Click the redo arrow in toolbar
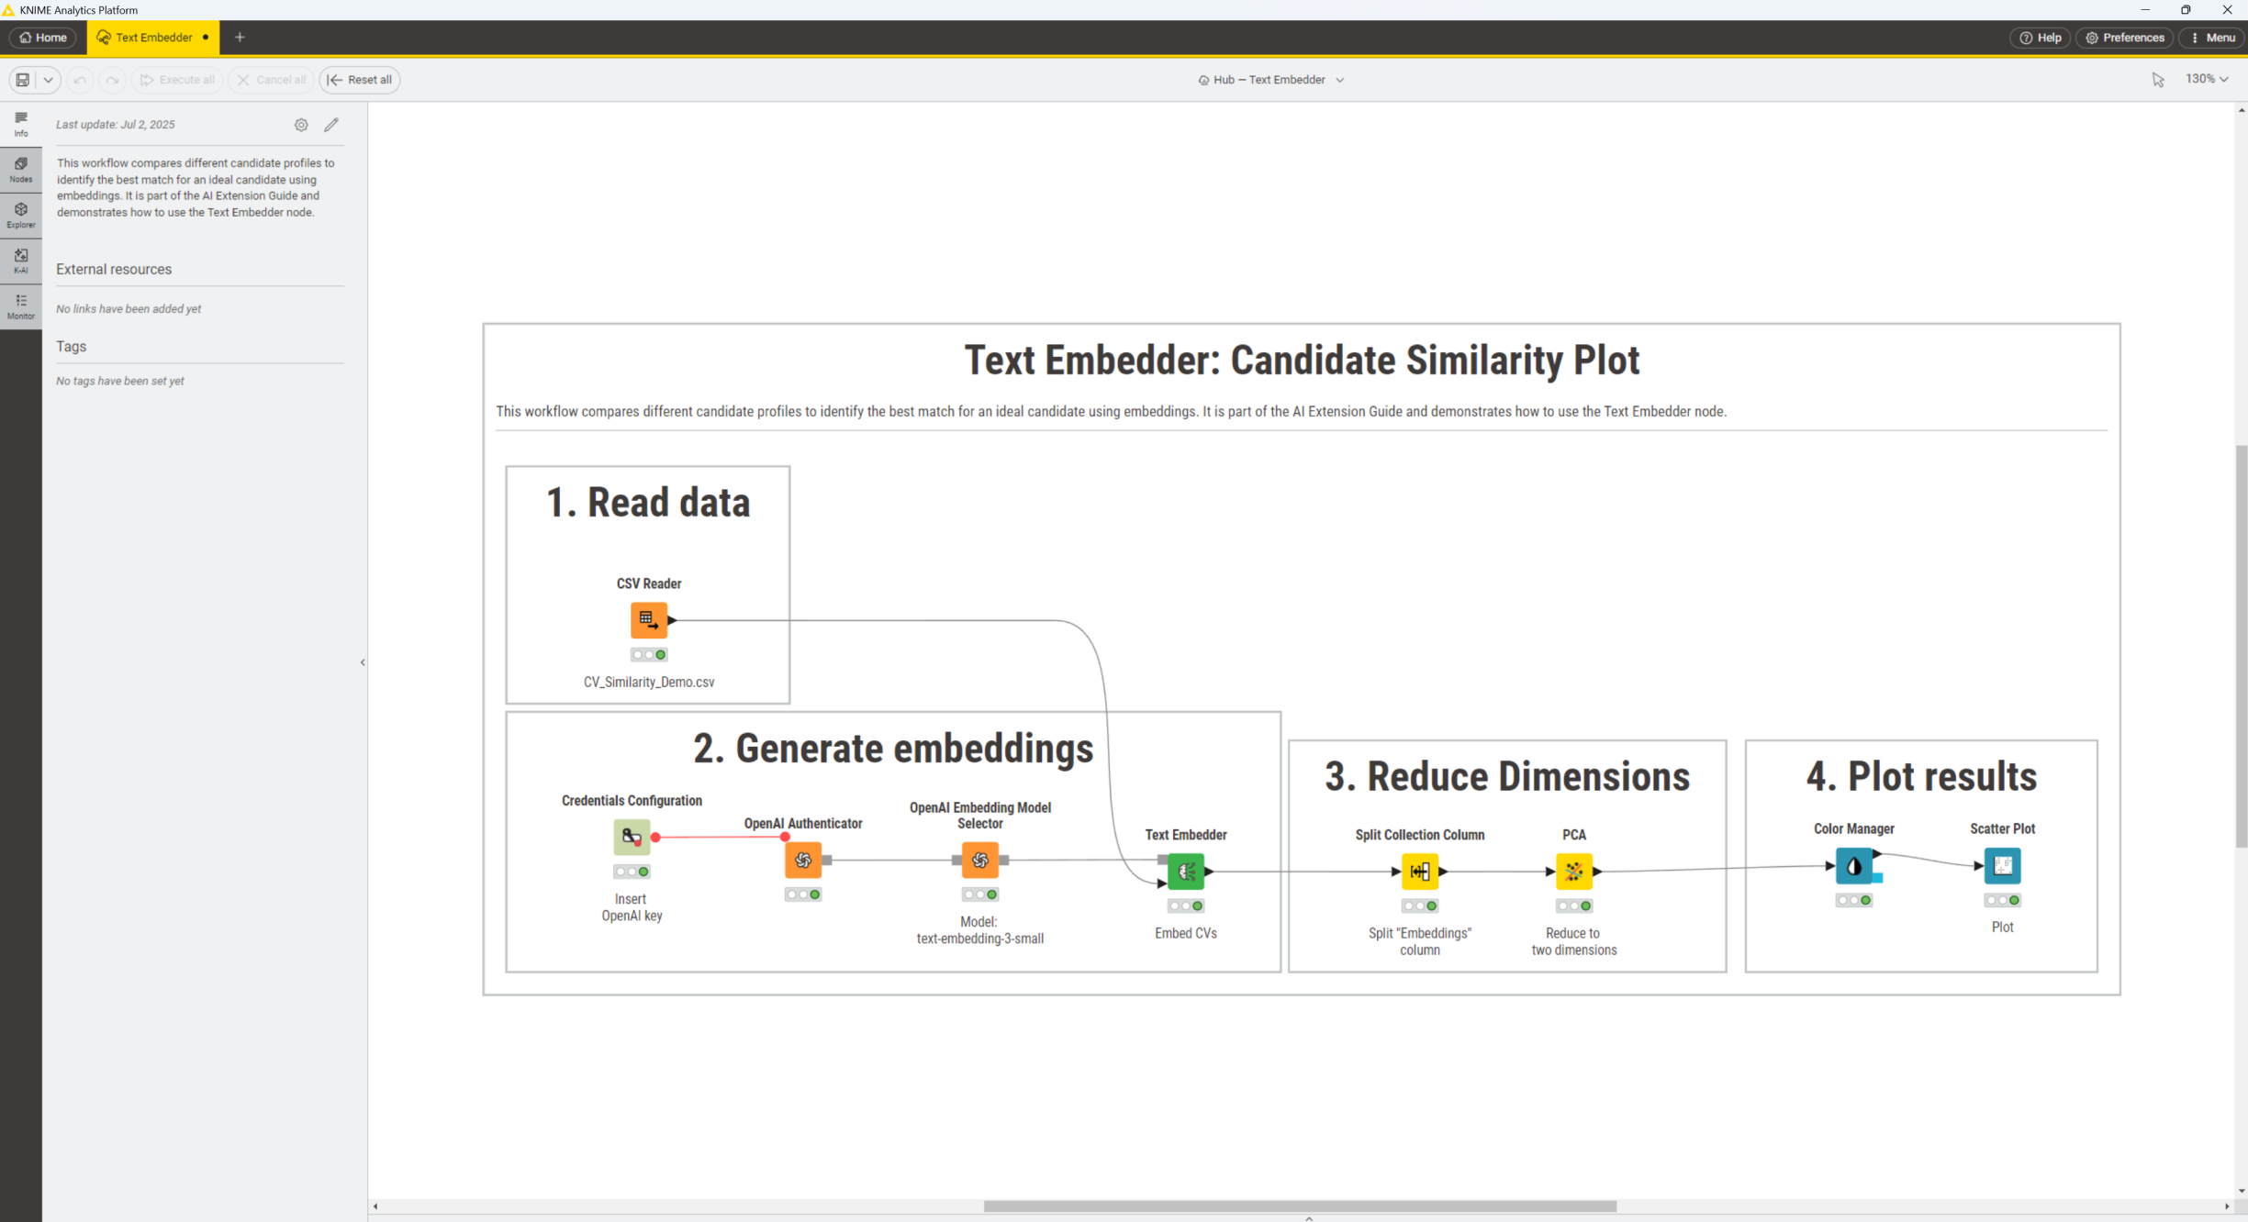2248x1222 pixels. pos(112,80)
